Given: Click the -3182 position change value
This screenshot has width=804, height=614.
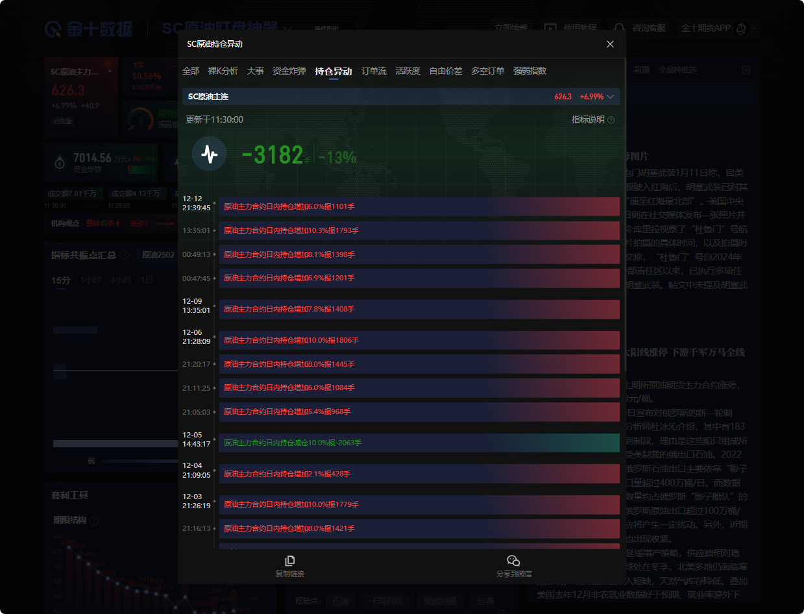Looking at the screenshot, I should point(272,156).
